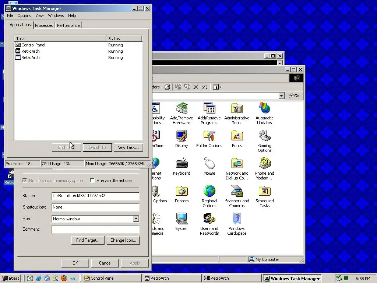This screenshot has height=283, width=377.
Task: Open Users and Passwords applet
Action: pyautogui.click(x=209, y=224)
